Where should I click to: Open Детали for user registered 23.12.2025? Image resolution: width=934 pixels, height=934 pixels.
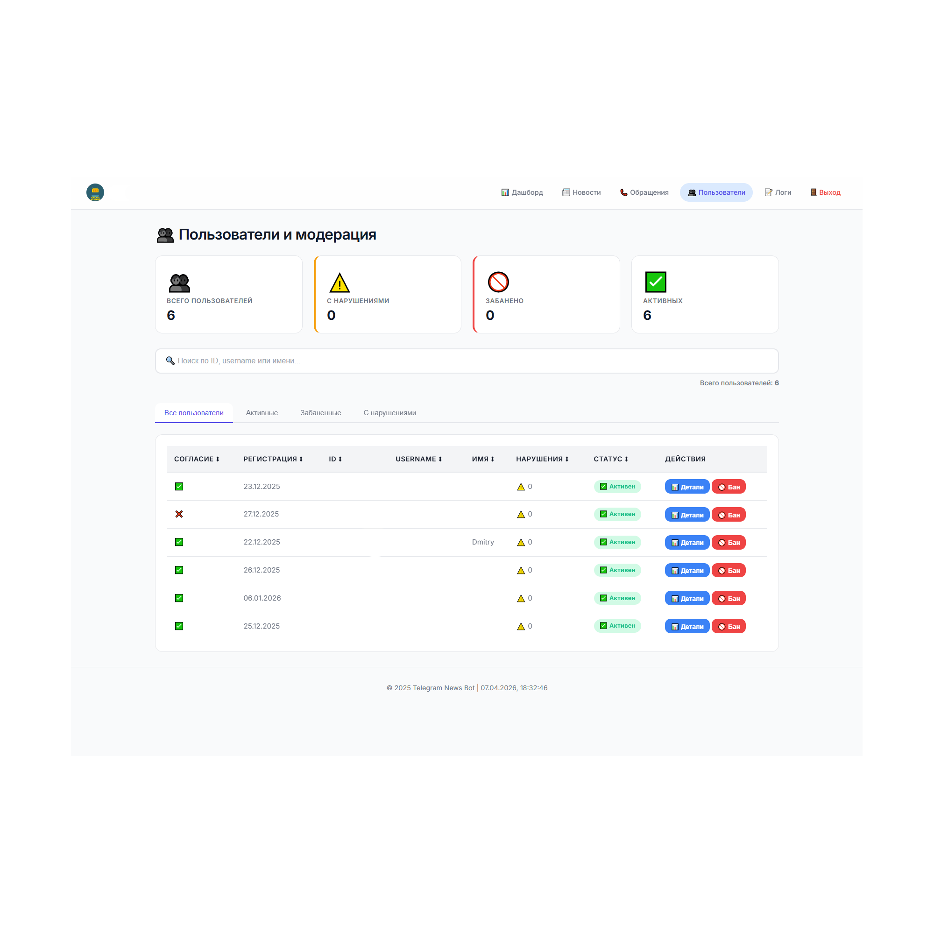(687, 487)
